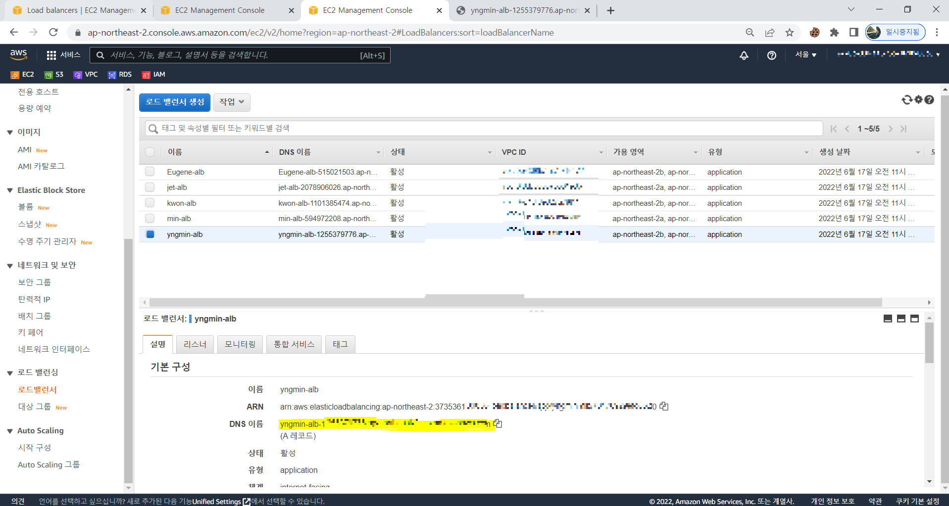
Task: Open the notifications bell
Action: (744, 55)
